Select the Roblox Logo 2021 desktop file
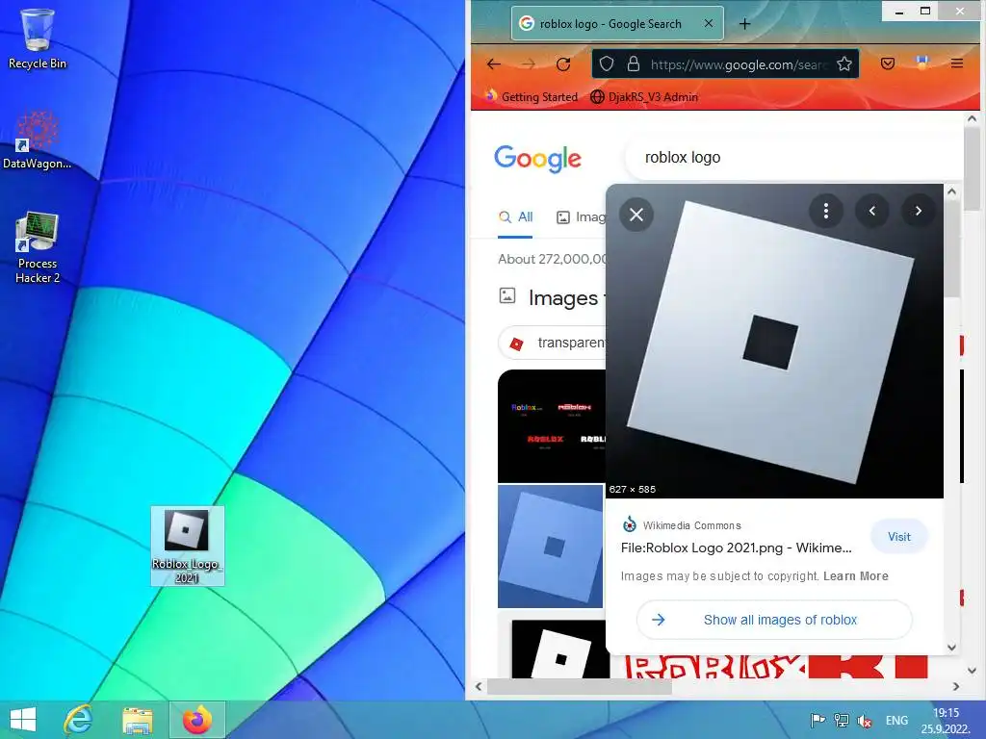The width and height of the screenshot is (986, 739). tap(187, 546)
